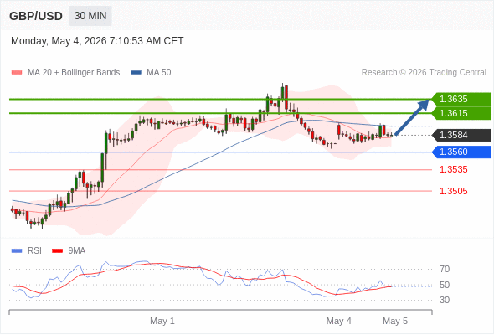Click the RSI 30 axis value
This screenshot has height=335, width=494.
(445, 300)
